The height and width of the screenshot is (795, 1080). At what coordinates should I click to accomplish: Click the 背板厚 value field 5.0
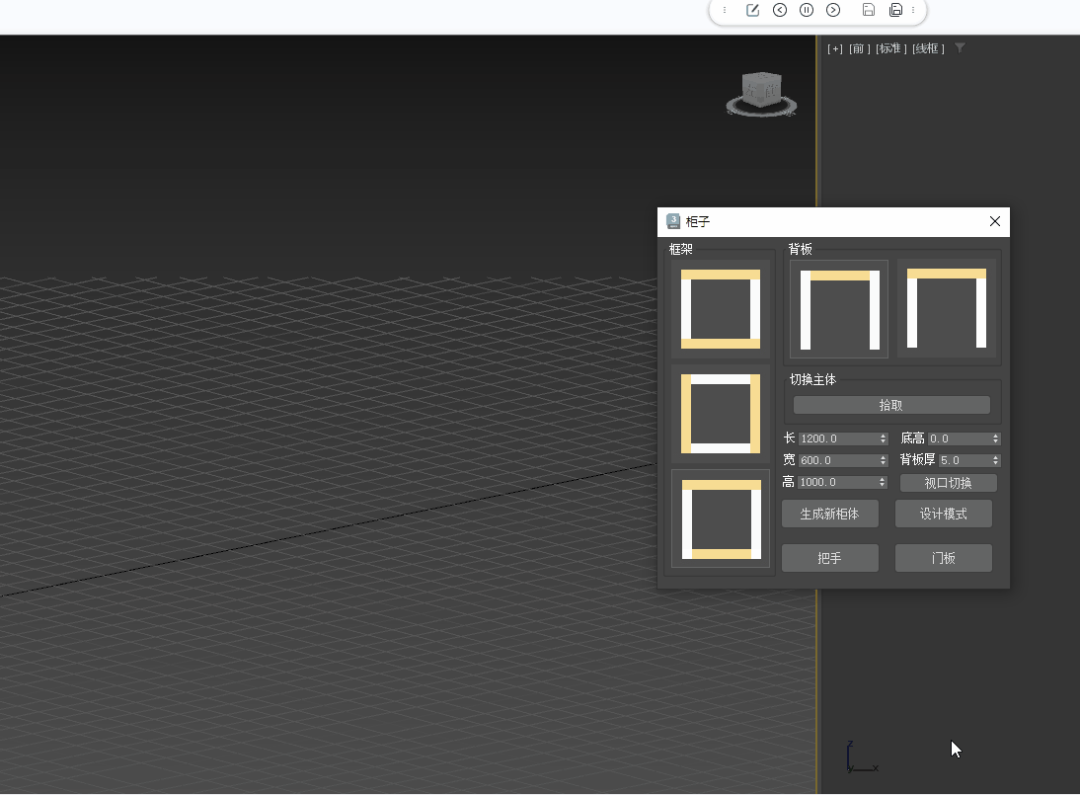click(964, 460)
